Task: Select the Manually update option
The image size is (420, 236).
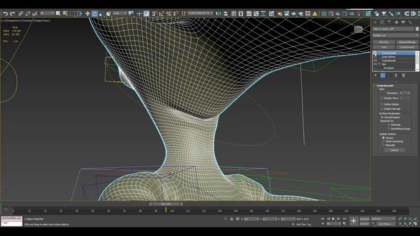Action: pos(383,145)
